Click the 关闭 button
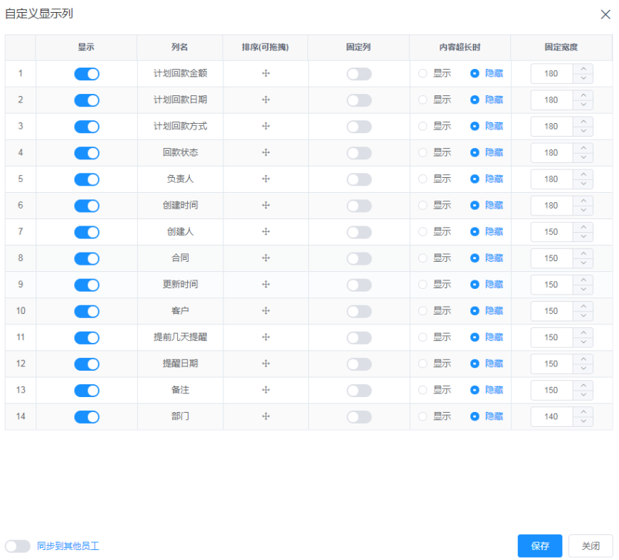 click(590, 546)
